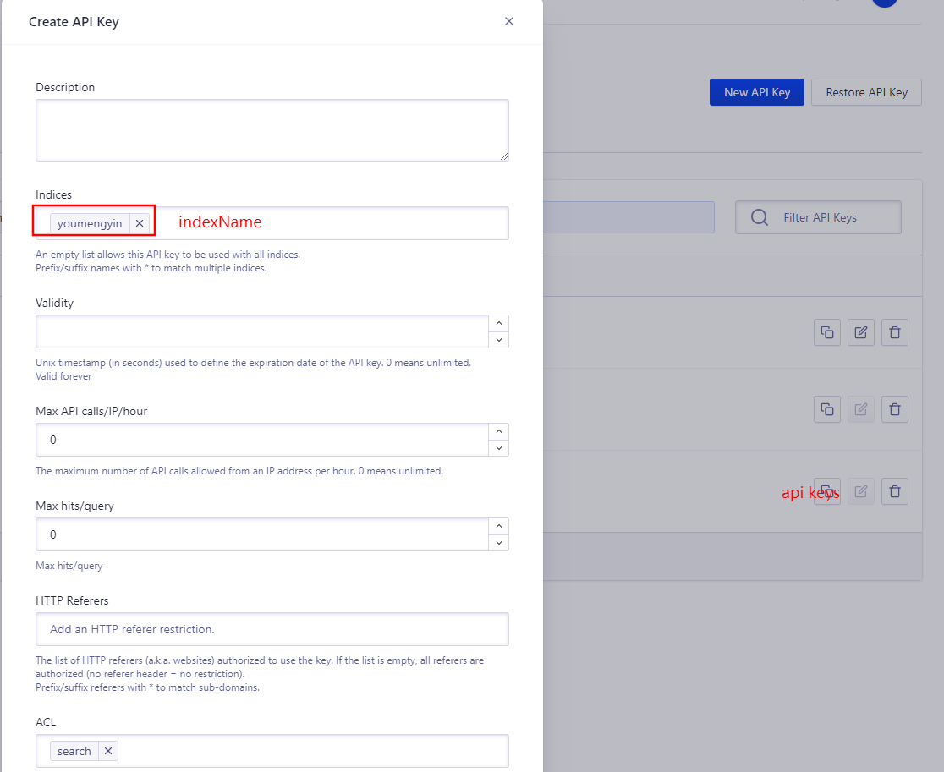Click the Filter API Keys search box
This screenshot has width=944, height=772.
tap(818, 217)
